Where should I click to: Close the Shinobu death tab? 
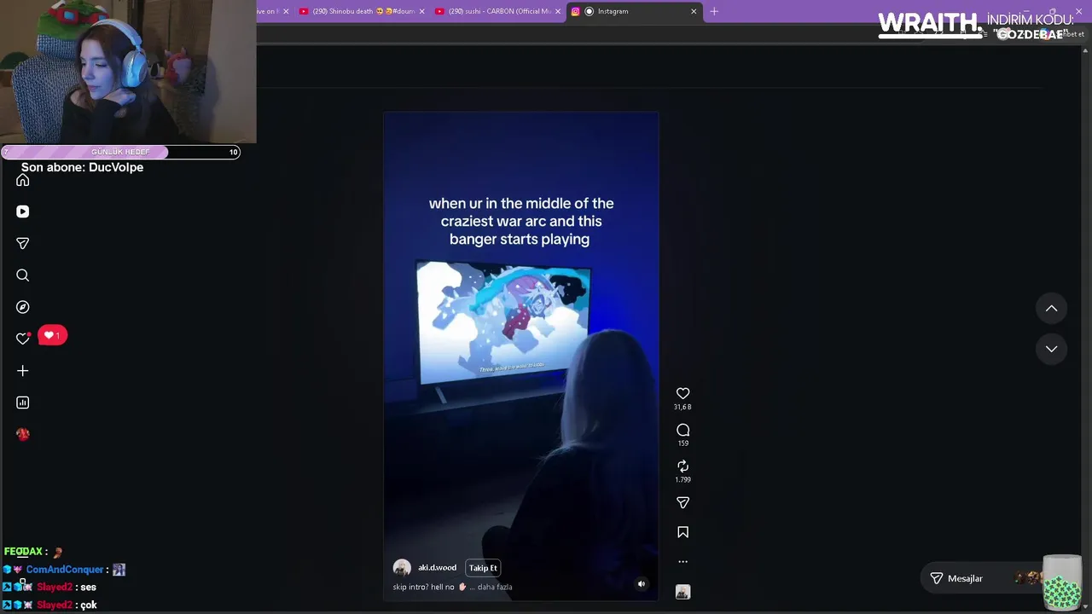point(421,11)
